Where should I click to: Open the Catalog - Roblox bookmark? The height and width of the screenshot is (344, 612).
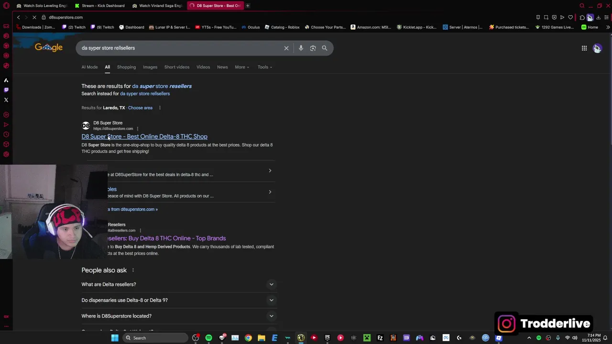[x=282, y=27]
